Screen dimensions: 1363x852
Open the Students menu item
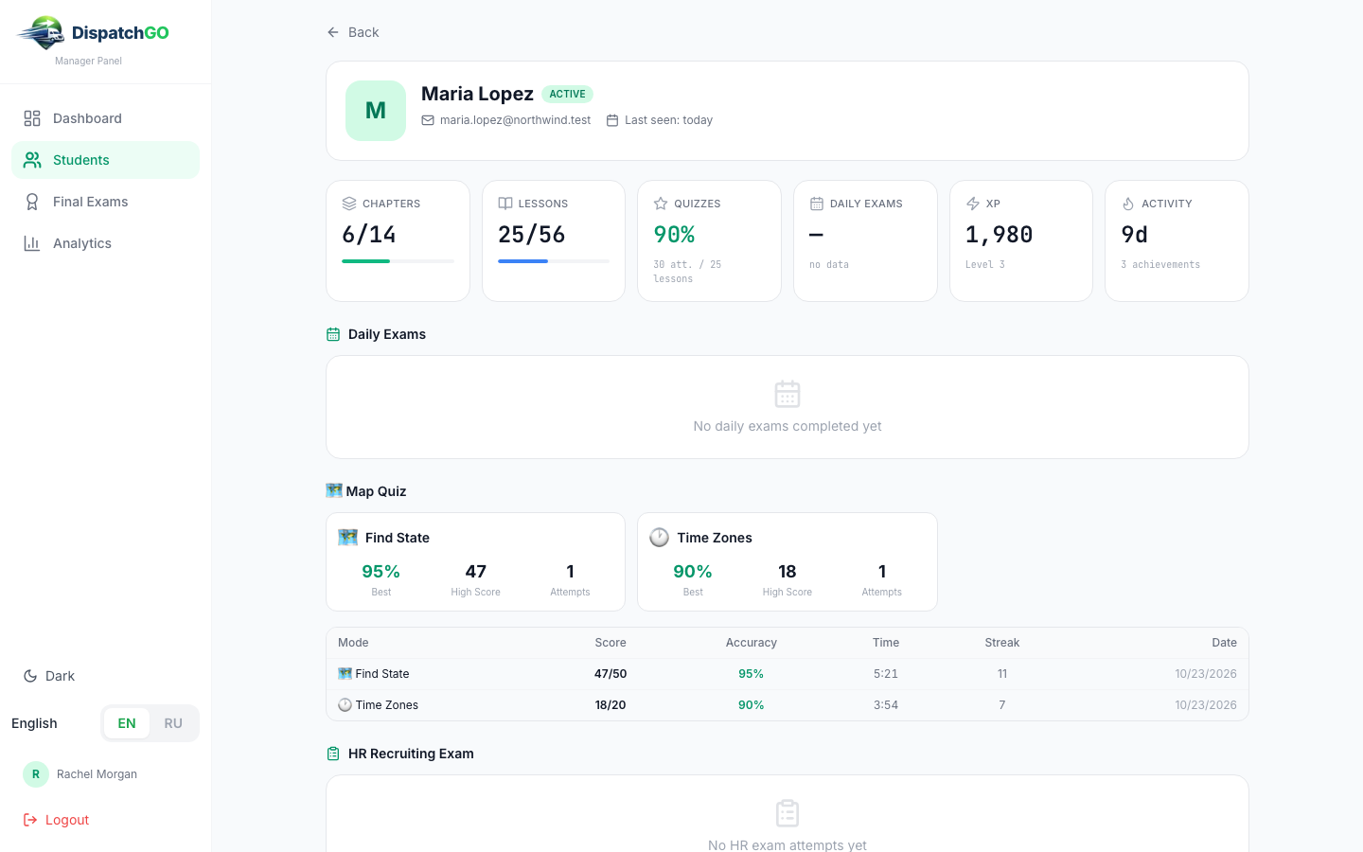[x=105, y=160]
